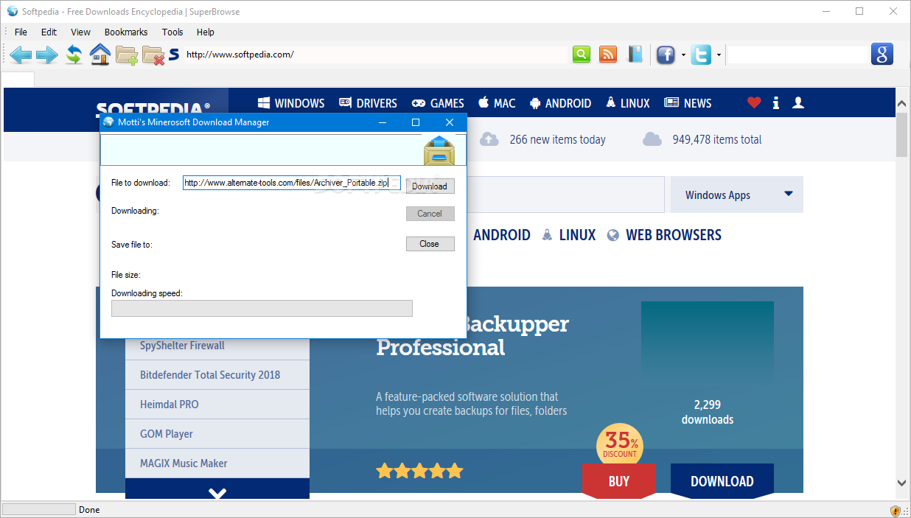This screenshot has height=518, width=911.
Task: Click the Softpedia info icon
Action: point(776,103)
